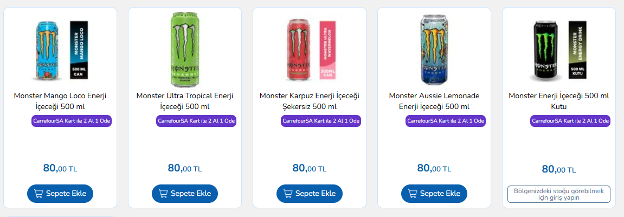Add Monster Karpuz Şekersiz to cart
The height and width of the screenshot is (217, 624).
coord(309,194)
